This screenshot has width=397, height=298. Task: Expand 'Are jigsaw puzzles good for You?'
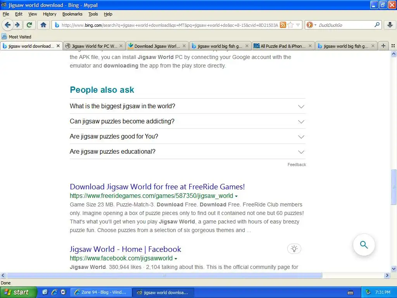tap(188, 137)
